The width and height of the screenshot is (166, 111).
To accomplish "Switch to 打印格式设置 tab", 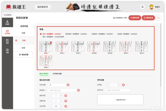I will 57,73.
